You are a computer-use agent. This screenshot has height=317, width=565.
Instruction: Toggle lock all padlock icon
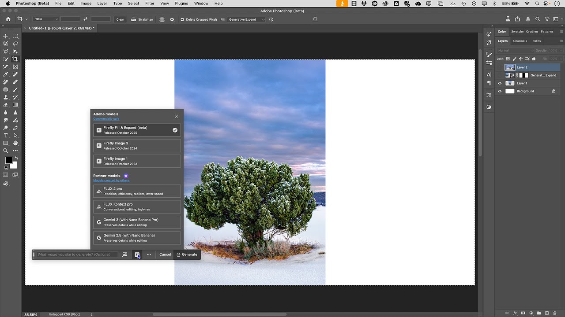click(x=534, y=59)
